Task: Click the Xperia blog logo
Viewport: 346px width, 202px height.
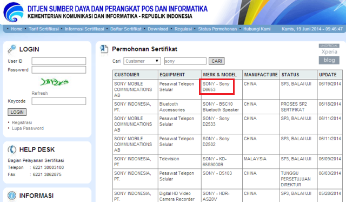Action: [329, 54]
